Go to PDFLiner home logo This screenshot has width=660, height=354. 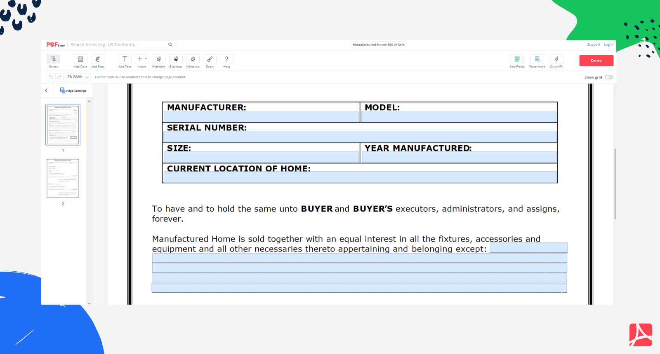click(55, 44)
